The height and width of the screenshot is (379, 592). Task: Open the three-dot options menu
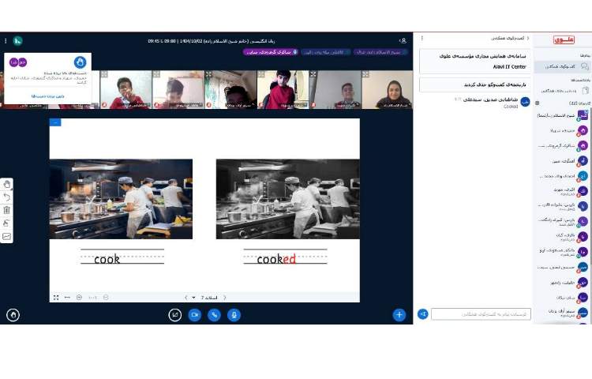pos(6,40)
